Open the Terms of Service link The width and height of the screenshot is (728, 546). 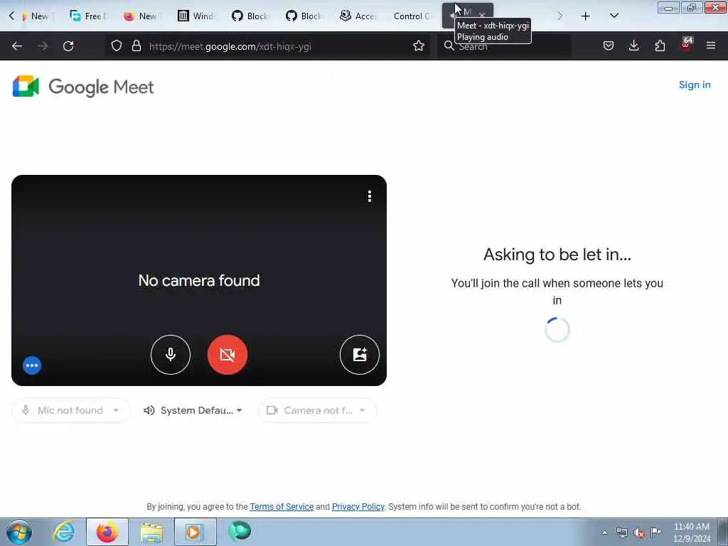[282, 506]
